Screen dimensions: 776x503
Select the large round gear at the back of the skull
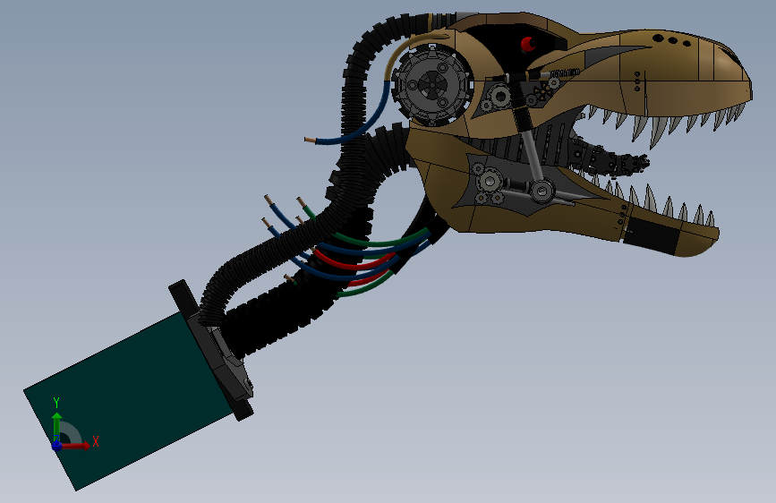pos(432,84)
